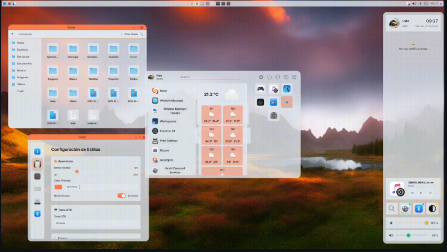Screen dimensions: 447x252
Task: Select Descargas in the file sidebar
Action: 23,56
